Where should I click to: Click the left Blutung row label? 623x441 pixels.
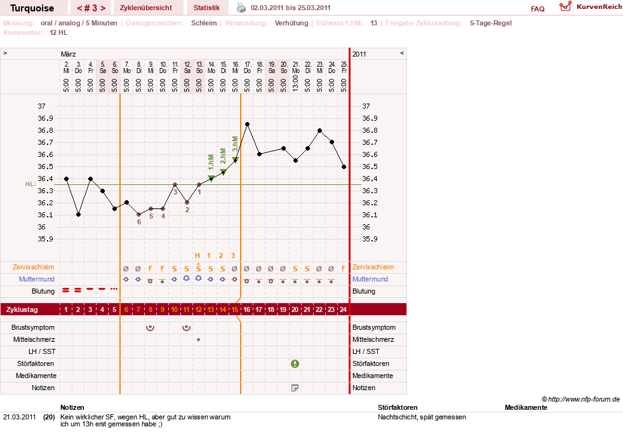point(43,291)
